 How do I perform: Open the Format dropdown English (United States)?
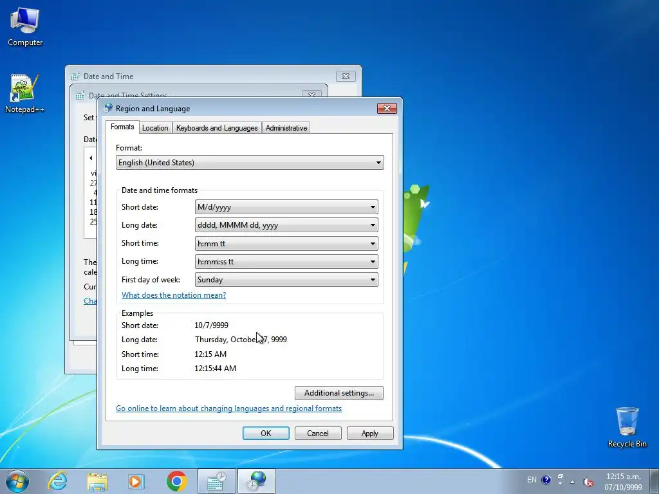(x=250, y=163)
